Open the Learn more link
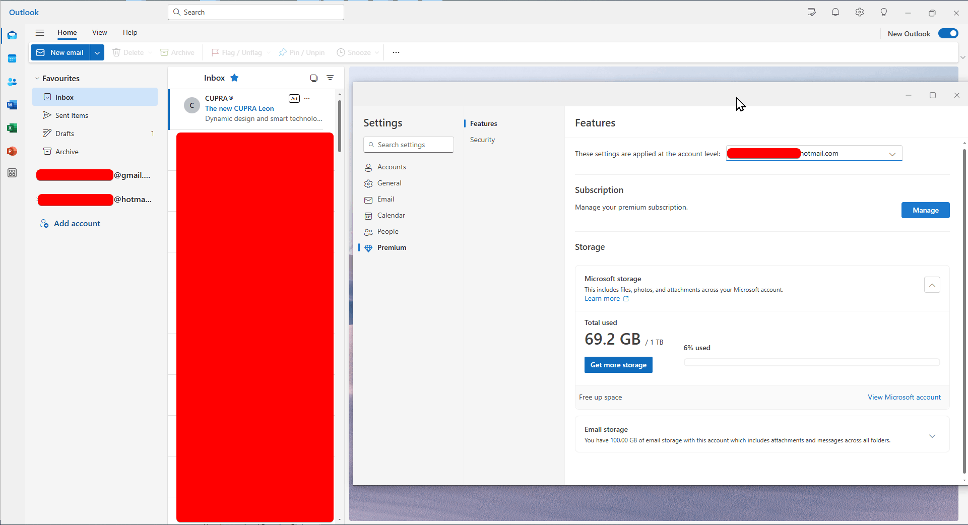This screenshot has height=525, width=968. click(606, 298)
